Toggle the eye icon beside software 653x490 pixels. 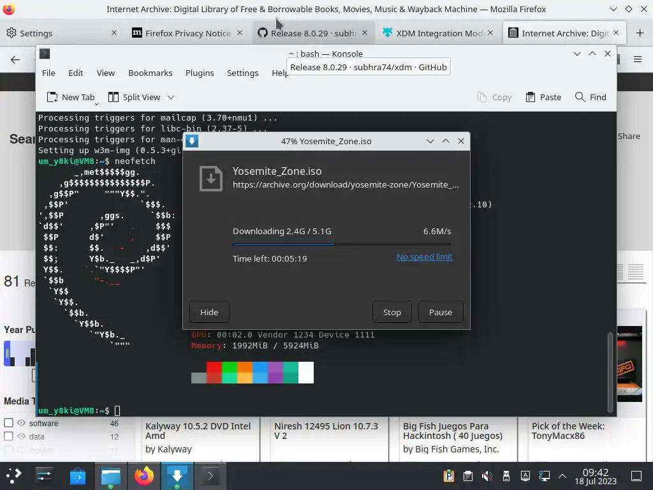(x=21, y=423)
